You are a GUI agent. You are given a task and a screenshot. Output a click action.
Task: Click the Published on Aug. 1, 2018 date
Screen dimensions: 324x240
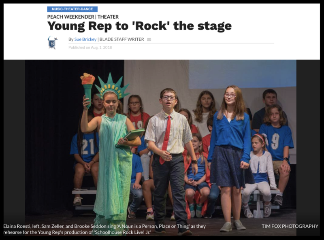pos(90,47)
